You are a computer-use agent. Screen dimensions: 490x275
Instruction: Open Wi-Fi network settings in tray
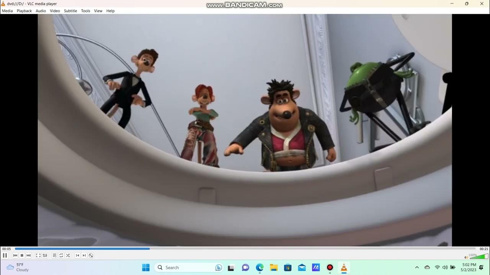coord(437,267)
